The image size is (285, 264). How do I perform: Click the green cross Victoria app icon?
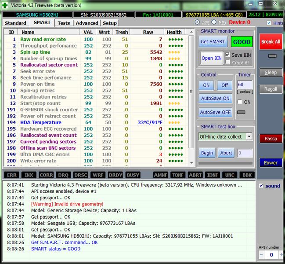click(x=4, y=5)
